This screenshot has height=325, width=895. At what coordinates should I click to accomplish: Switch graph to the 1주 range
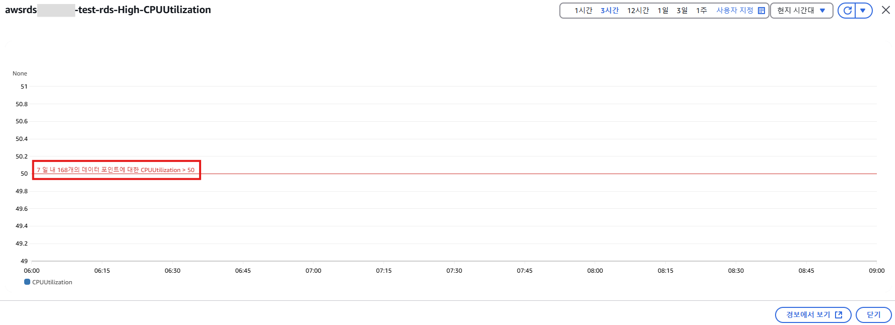point(701,11)
